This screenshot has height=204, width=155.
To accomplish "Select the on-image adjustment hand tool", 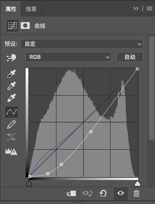I will click(x=11, y=58).
